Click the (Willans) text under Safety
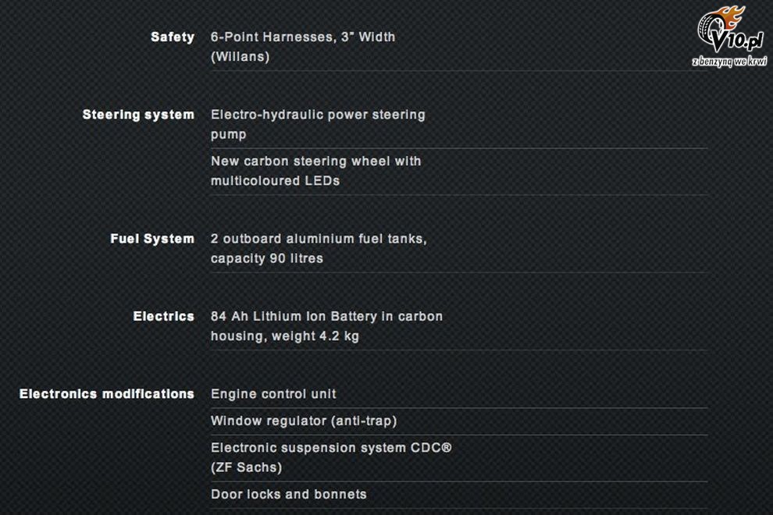Screen dimensions: 773x515 (240, 57)
